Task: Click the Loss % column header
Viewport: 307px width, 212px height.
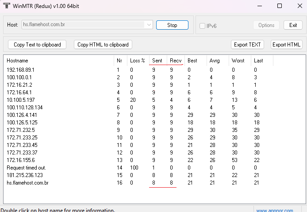Action: pos(138,61)
